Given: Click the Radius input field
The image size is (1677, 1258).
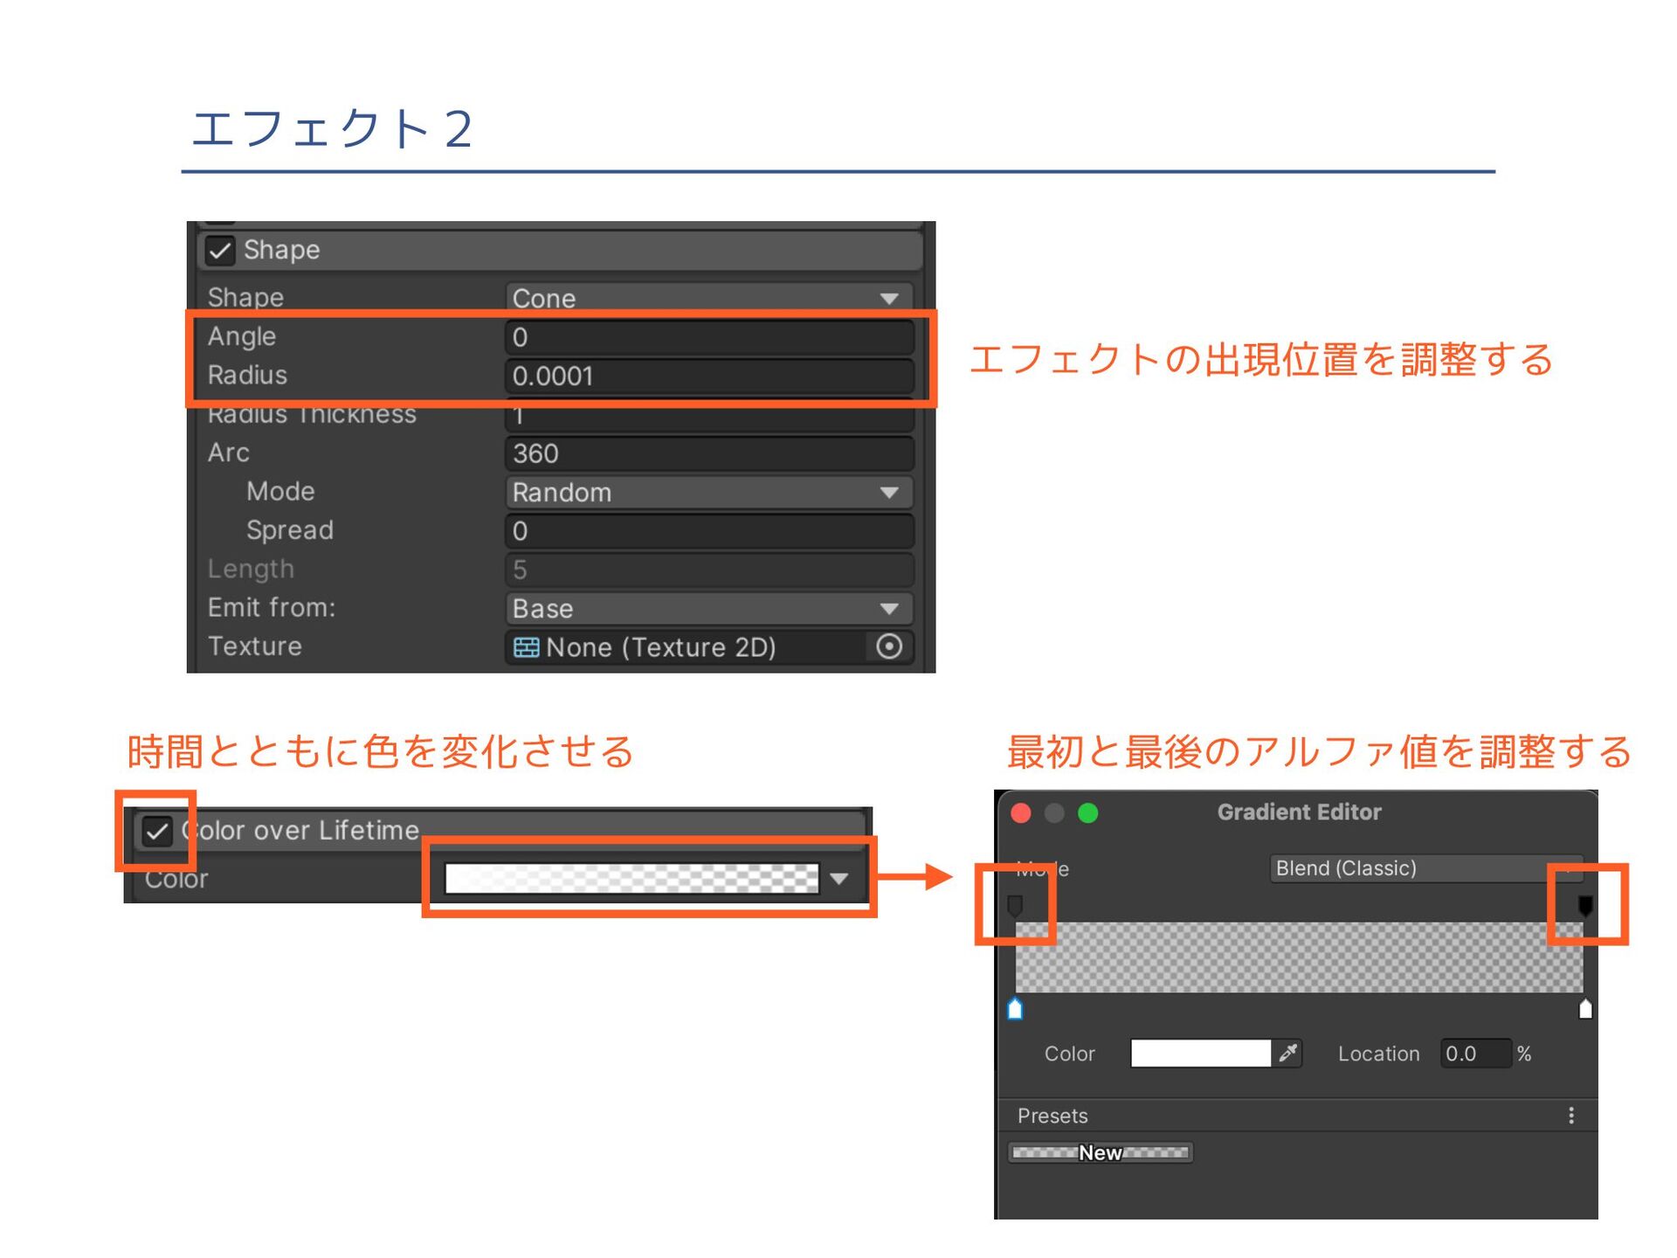Looking at the screenshot, I should point(708,377).
